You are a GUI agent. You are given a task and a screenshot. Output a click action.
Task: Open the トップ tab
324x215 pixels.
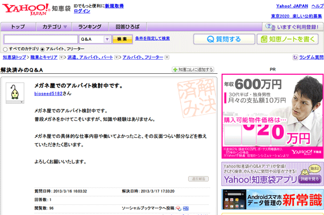click(x=18, y=27)
